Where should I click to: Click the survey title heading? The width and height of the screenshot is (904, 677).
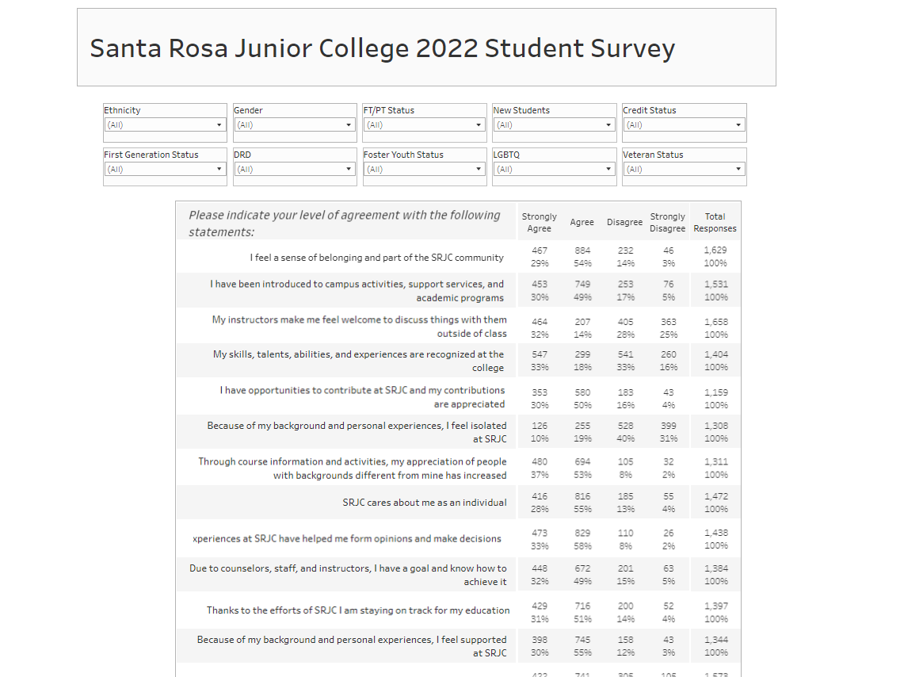383,48
